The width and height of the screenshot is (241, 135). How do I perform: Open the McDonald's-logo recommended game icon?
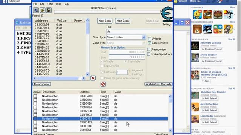pos(218,29)
